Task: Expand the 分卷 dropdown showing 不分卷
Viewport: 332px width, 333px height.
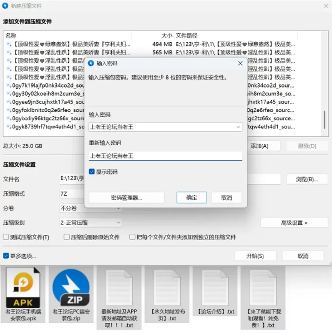Action: coord(91,208)
